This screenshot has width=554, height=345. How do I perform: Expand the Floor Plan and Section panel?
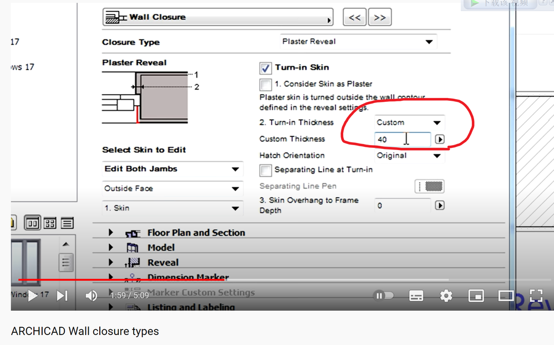tap(110, 233)
